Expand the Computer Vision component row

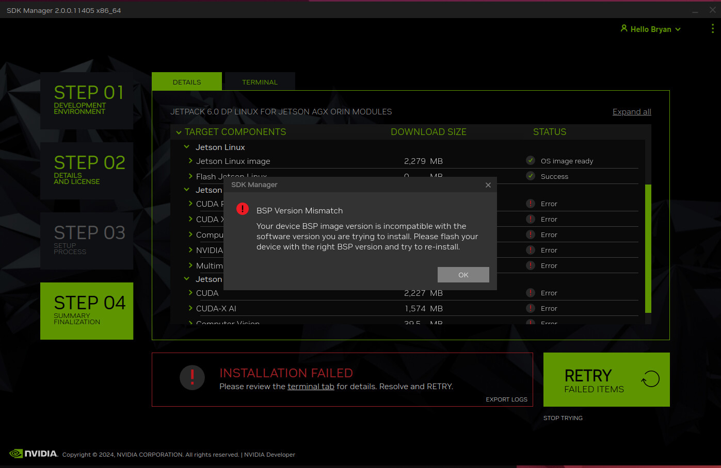click(190, 323)
